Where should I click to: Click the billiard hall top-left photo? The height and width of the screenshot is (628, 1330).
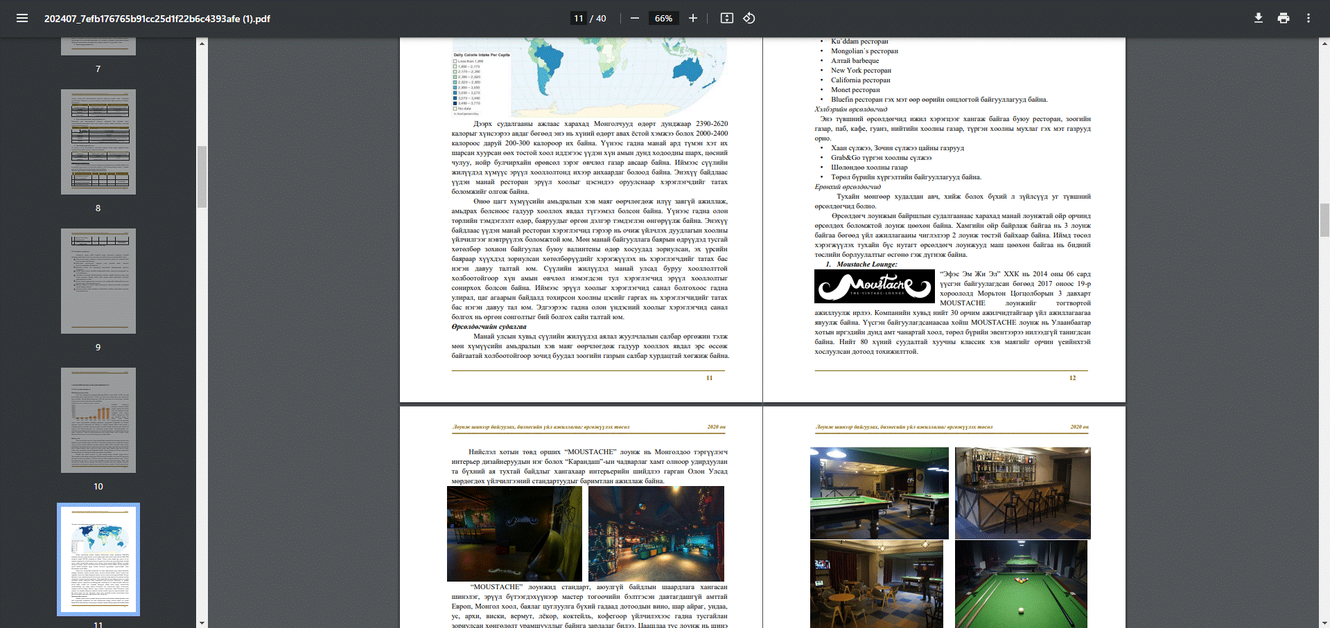[x=880, y=493]
